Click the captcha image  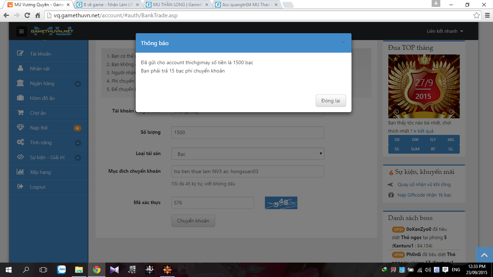coord(281,203)
